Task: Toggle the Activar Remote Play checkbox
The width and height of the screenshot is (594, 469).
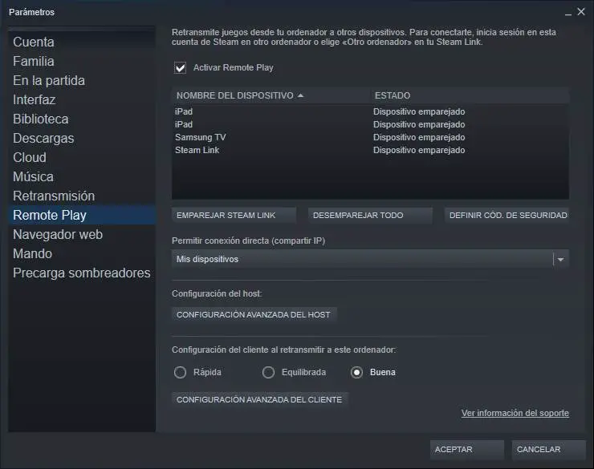Action: click(181, 67)
